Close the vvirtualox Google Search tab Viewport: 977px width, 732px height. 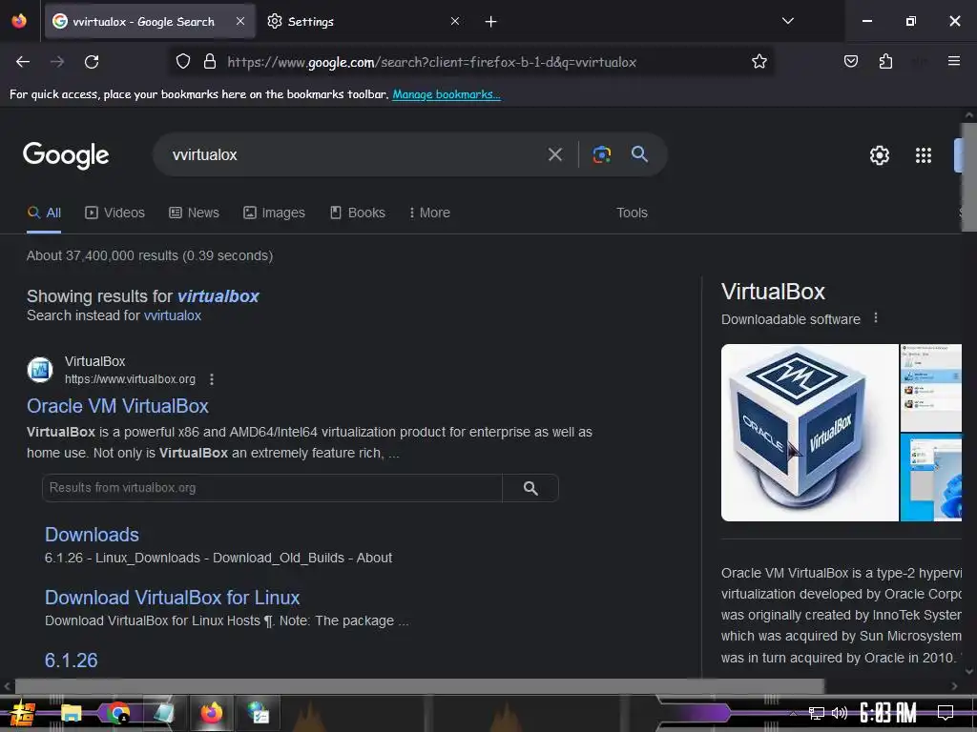click(x=239, y=21)
